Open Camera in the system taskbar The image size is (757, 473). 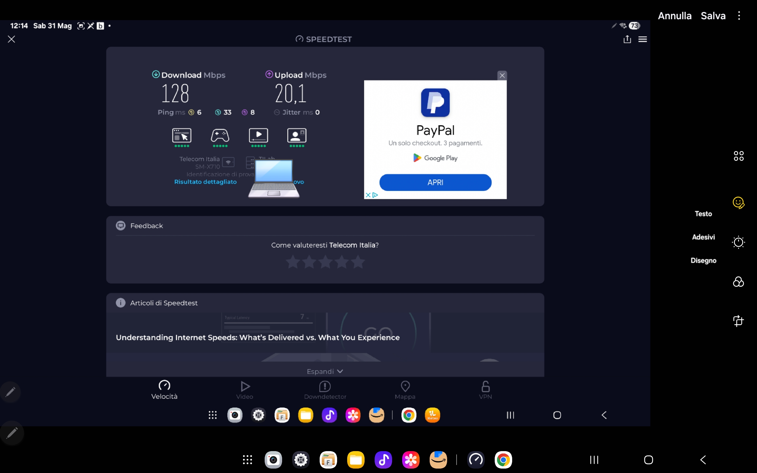coord(273,459)
